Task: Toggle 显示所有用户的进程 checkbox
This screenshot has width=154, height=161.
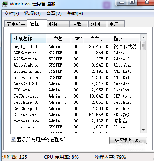Action: click(x=13, y=139)
